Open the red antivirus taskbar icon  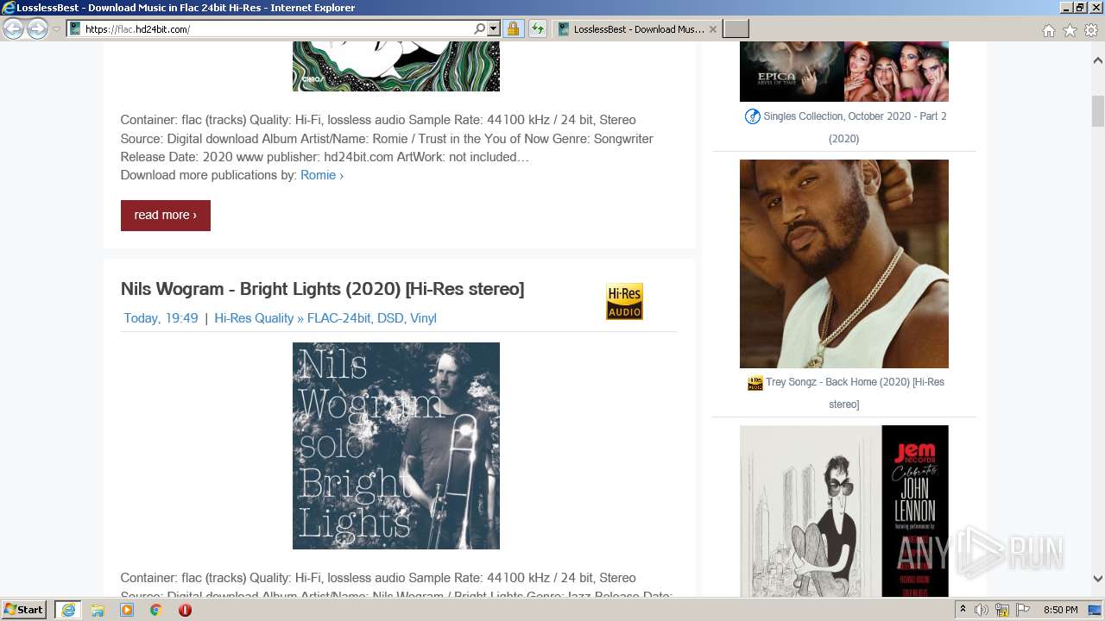pos(185,610)
